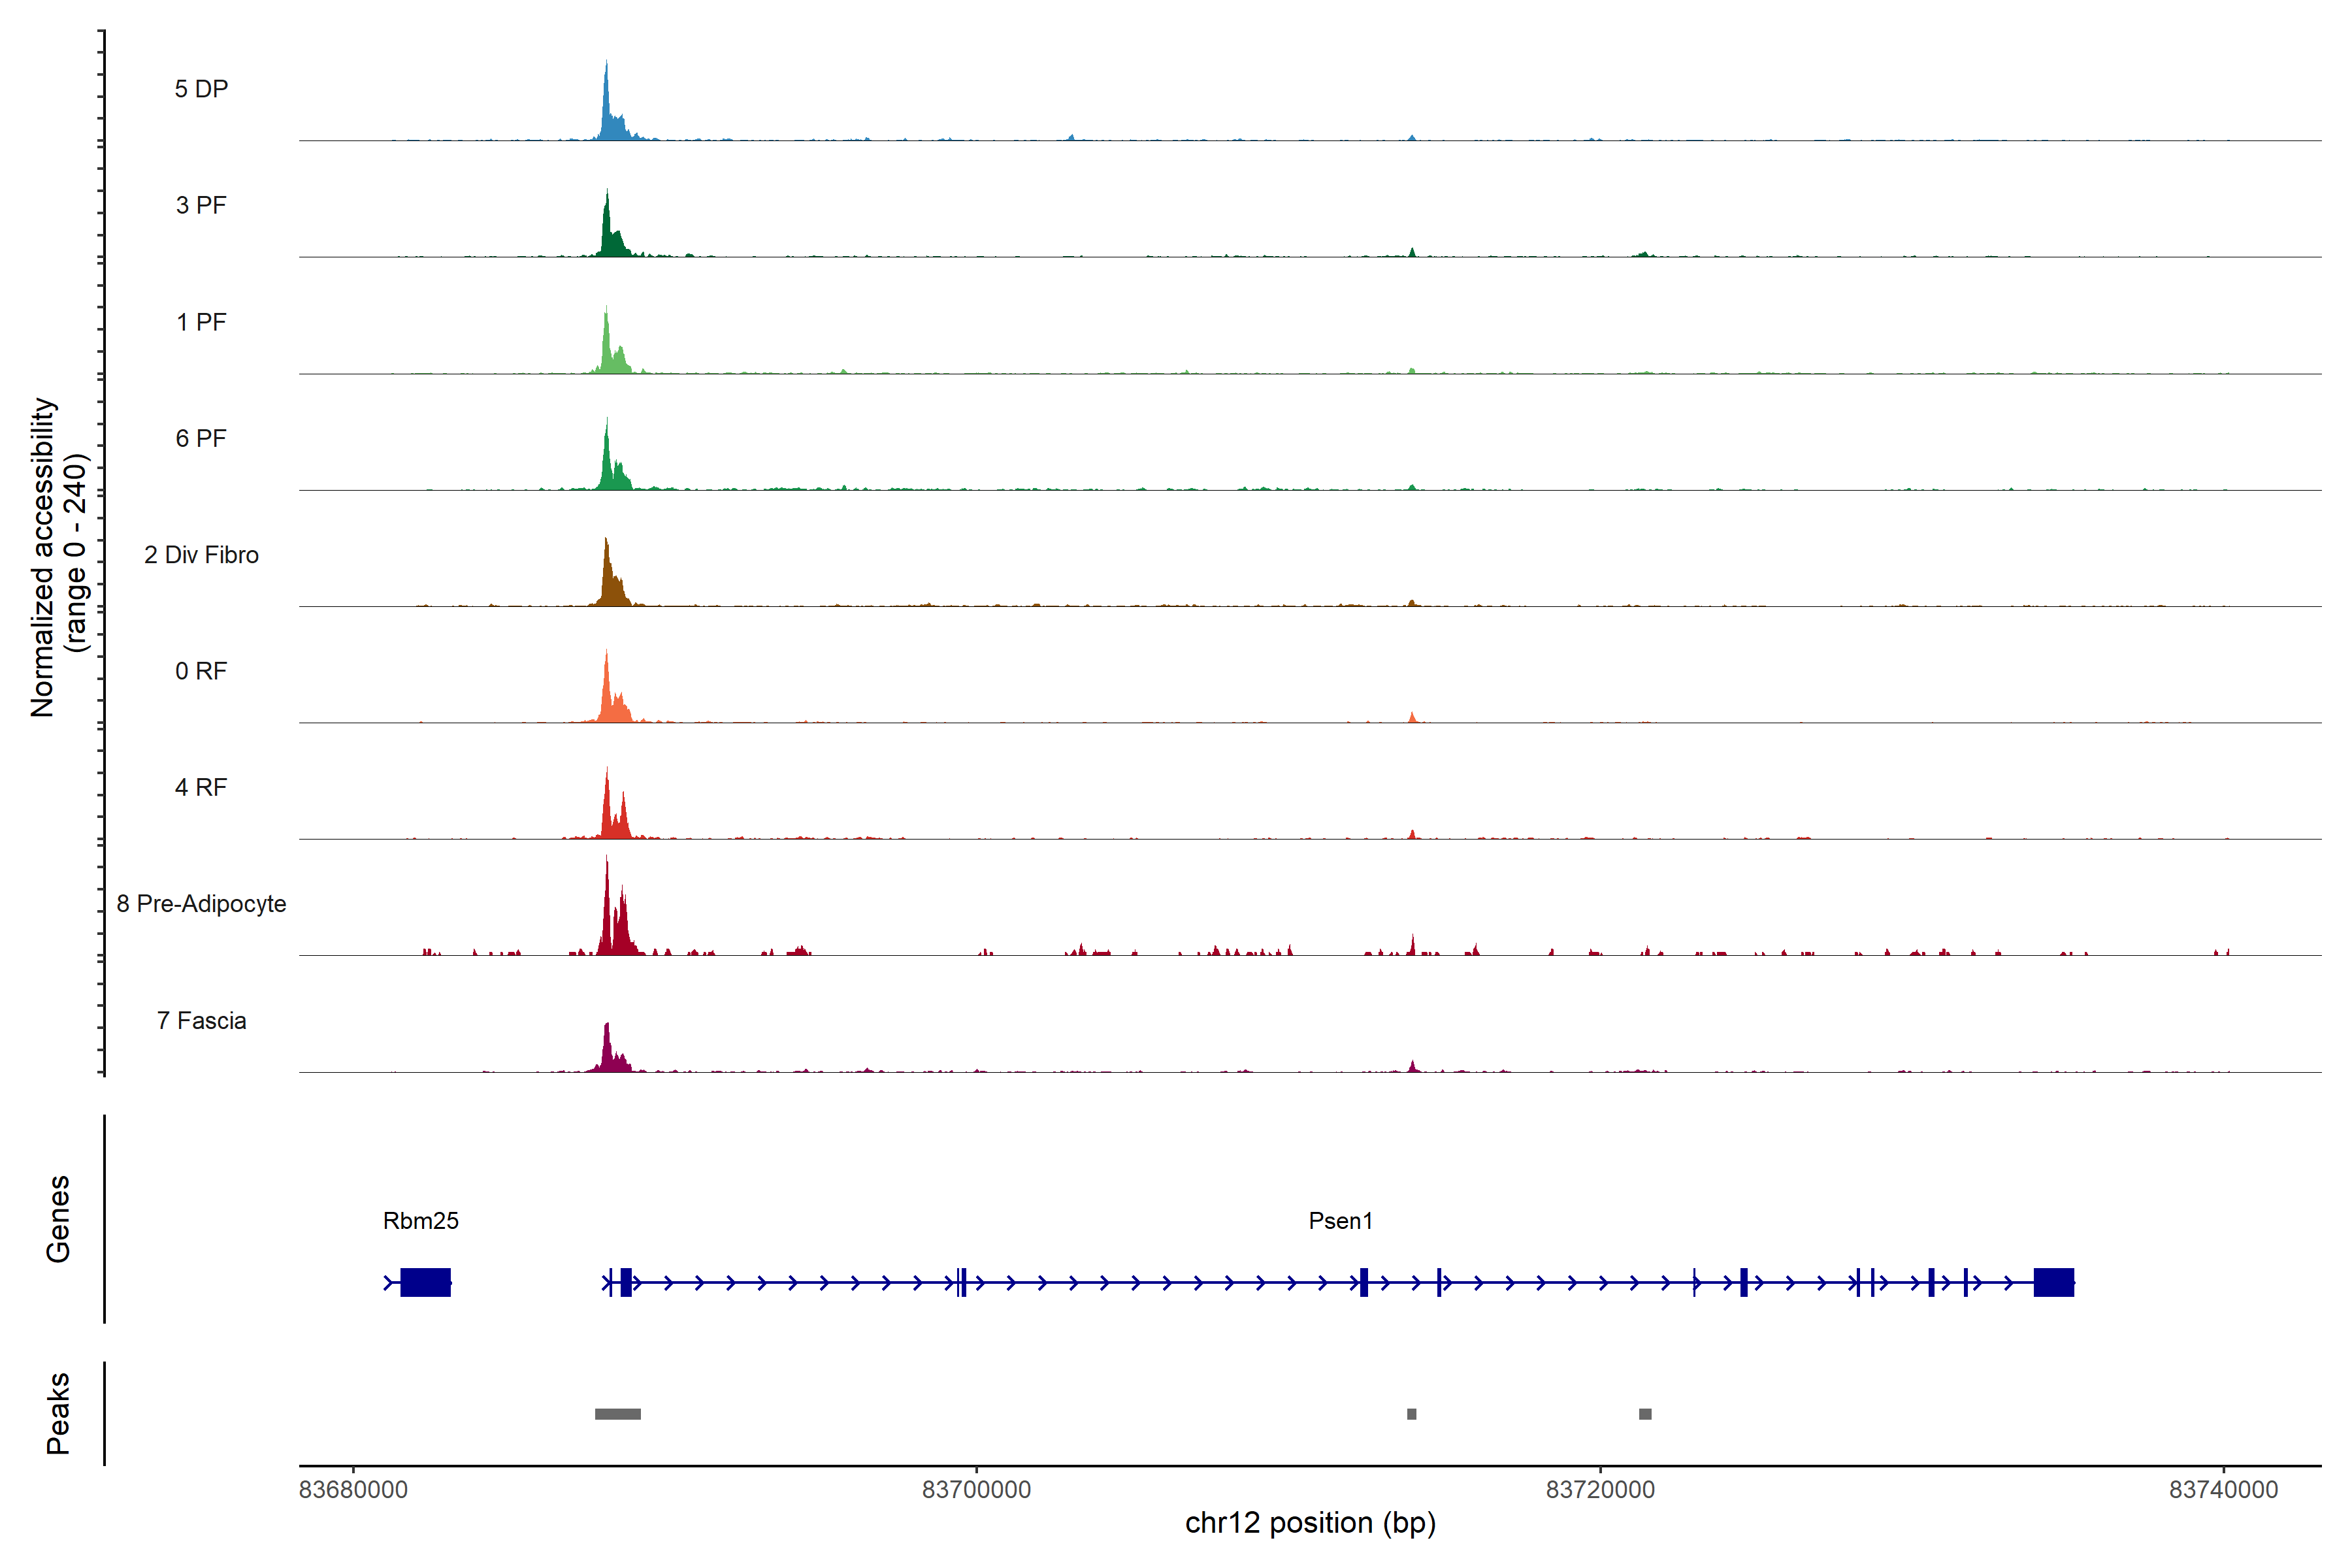Screen dimensions: 2352x1568
Task: Click the 3 PF track label
Action: (x=201, y=205)
